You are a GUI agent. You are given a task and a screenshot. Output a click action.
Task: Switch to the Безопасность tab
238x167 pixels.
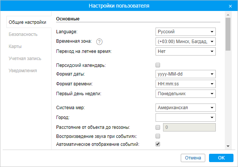(23, 34)
